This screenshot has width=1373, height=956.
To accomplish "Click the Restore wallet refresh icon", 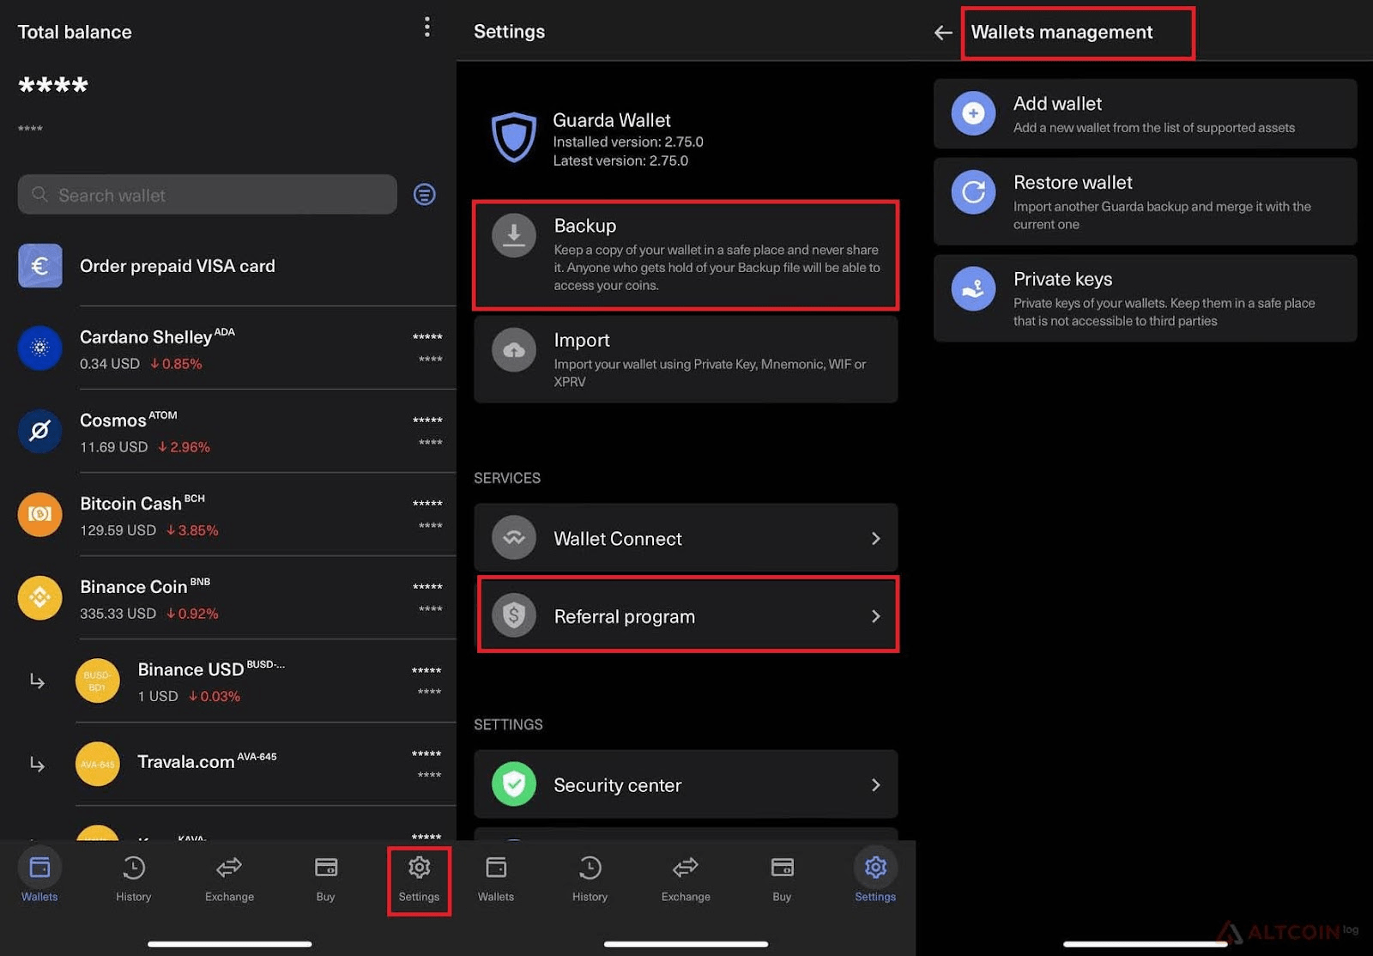I will (973, 191).
